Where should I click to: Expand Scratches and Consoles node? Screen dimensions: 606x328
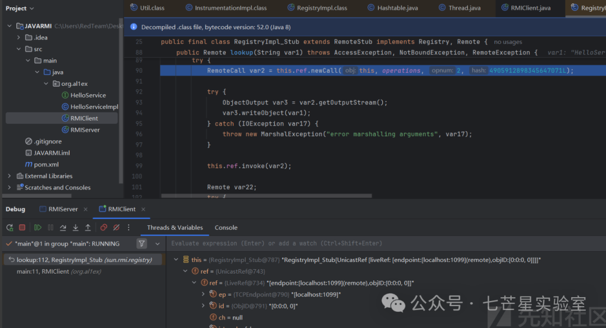pos(10,187)
